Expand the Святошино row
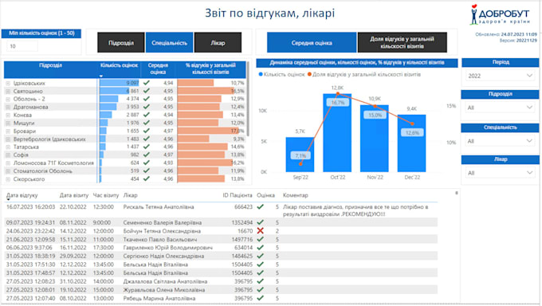This screenshot has width=542, height=306. tap(8, 92)
